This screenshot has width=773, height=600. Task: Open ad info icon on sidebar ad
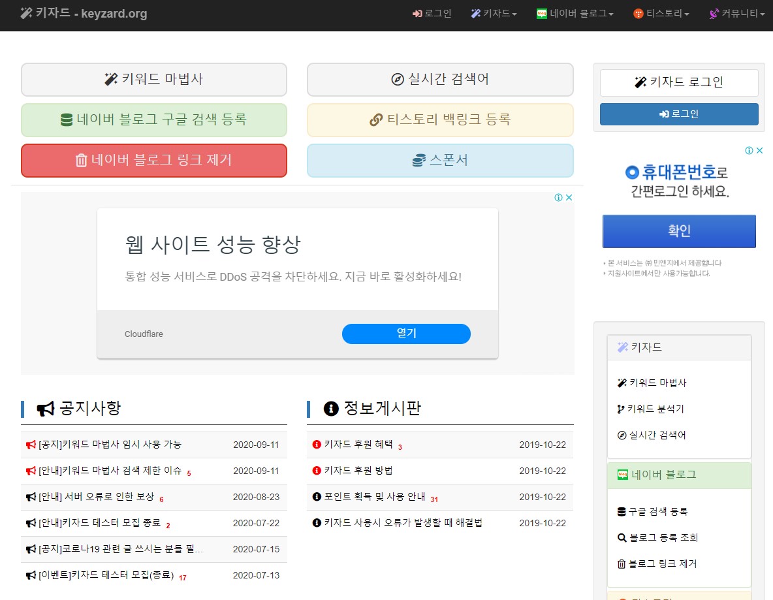click(x=749, y=150)
